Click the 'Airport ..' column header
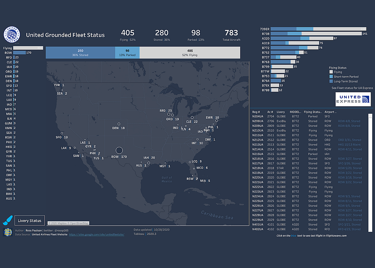This screenshot has height=268, width=375. pyautogui.click(x=330, y=112)
